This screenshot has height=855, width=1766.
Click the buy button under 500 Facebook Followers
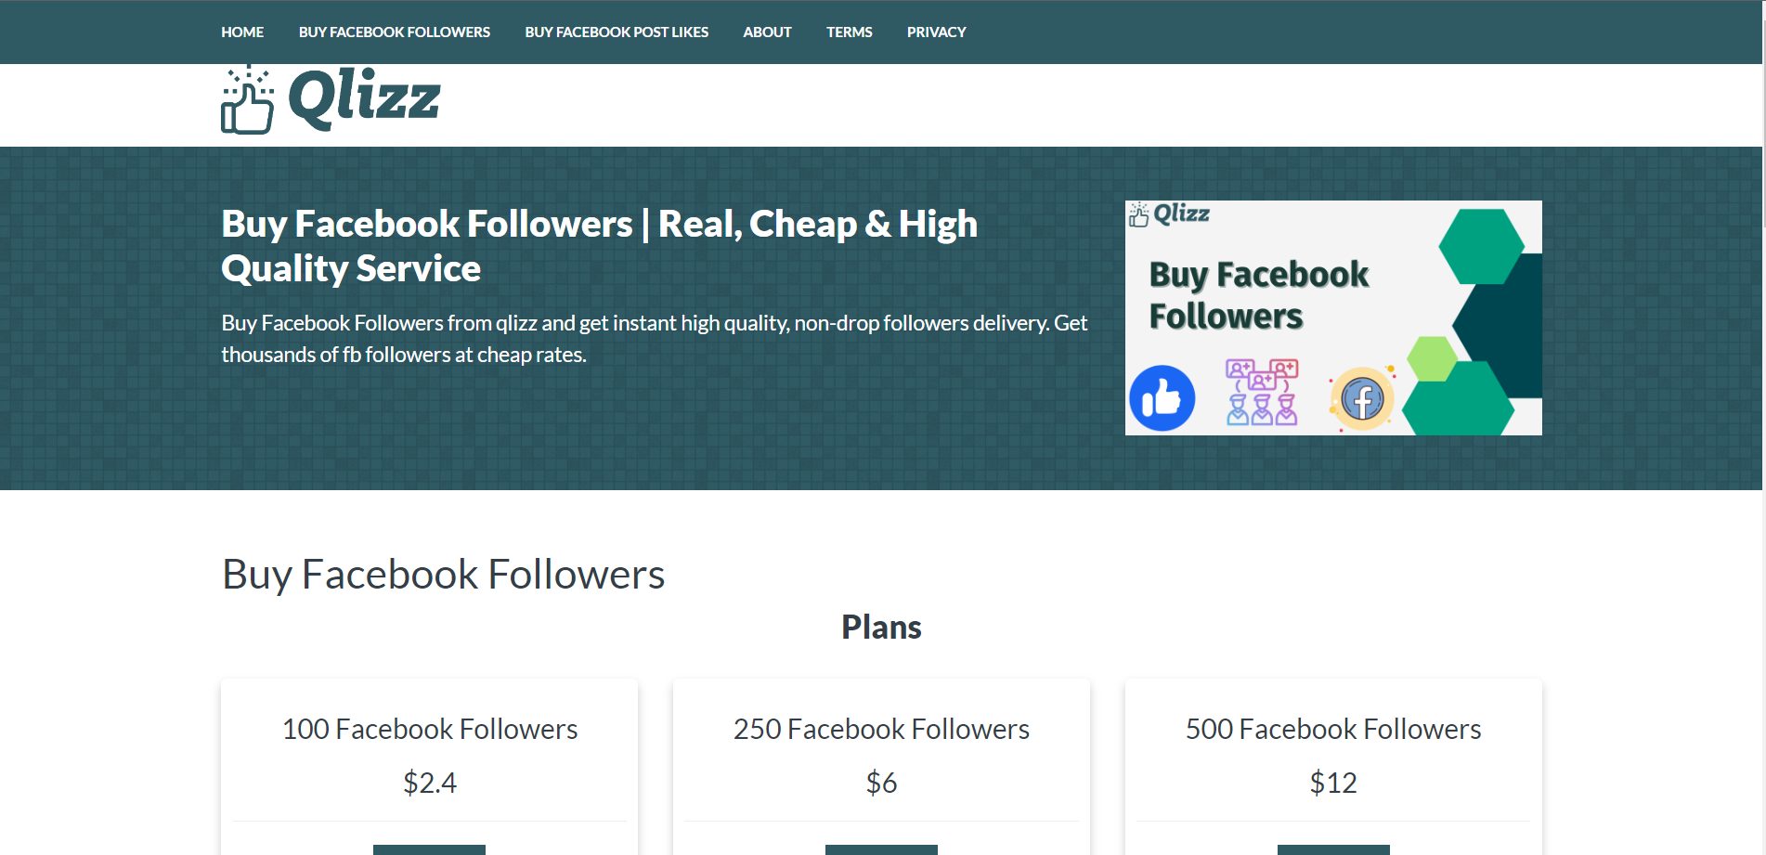click(1333, 849)
